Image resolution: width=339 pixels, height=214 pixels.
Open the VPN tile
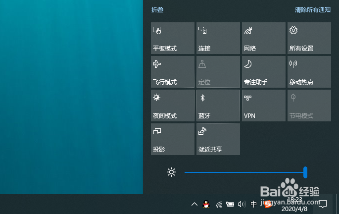coord(264,106)
